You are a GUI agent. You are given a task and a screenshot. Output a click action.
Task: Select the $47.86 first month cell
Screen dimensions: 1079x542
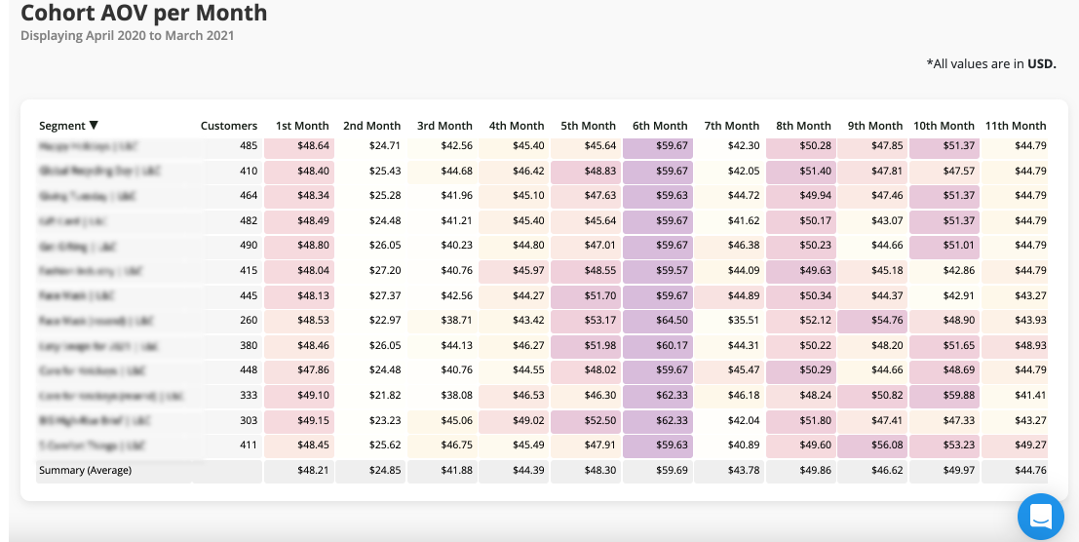click(299, 370)
